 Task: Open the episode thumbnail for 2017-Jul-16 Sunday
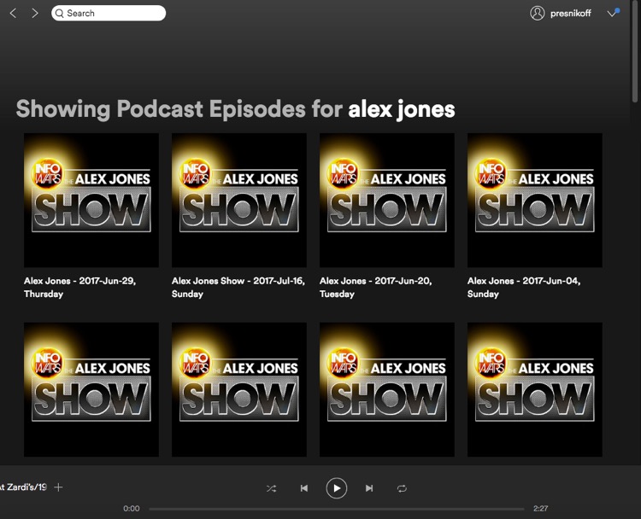coord(239,200)
